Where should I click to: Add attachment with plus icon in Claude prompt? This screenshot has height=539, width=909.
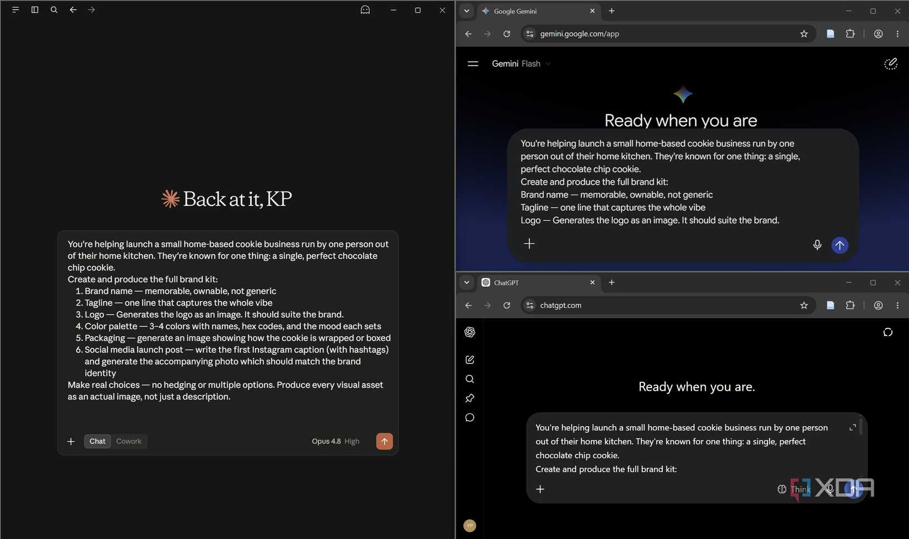[x=71, y=441]
